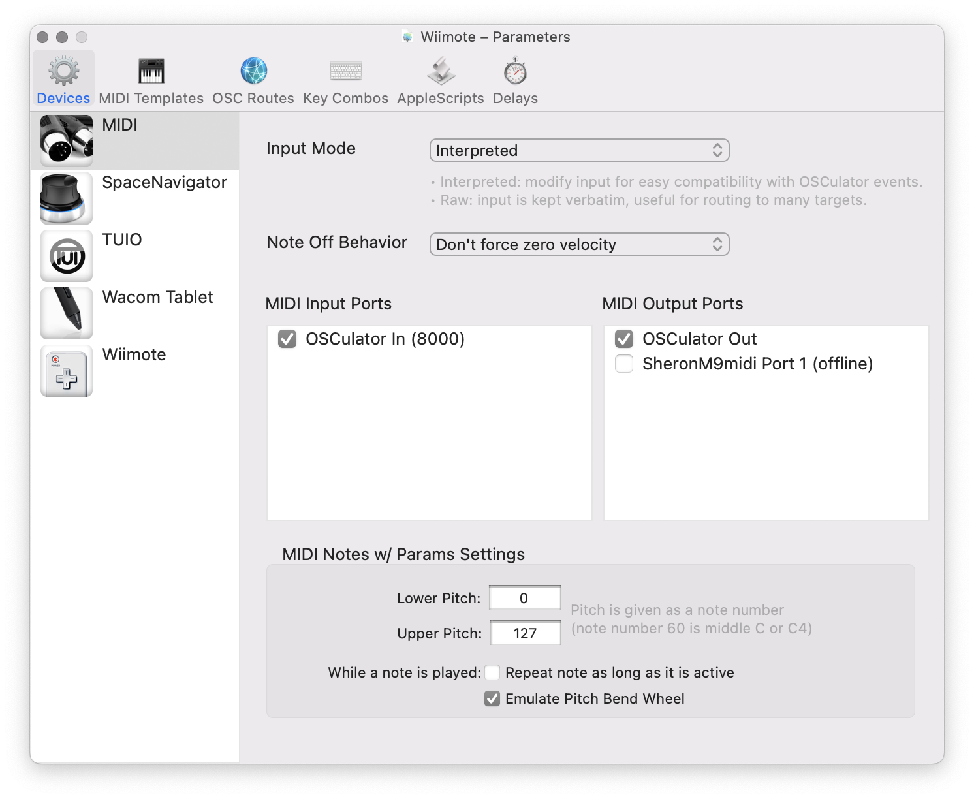The image size is (974, 799).
Task: Uncheck OSCulator In (8000) input port
Action: click(287, 339)
